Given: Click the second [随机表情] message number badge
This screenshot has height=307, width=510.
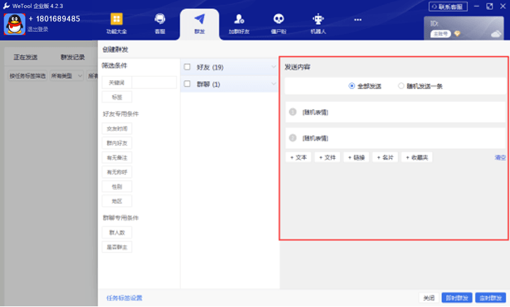Looking at the screenshot, I should tap(293, 138).
